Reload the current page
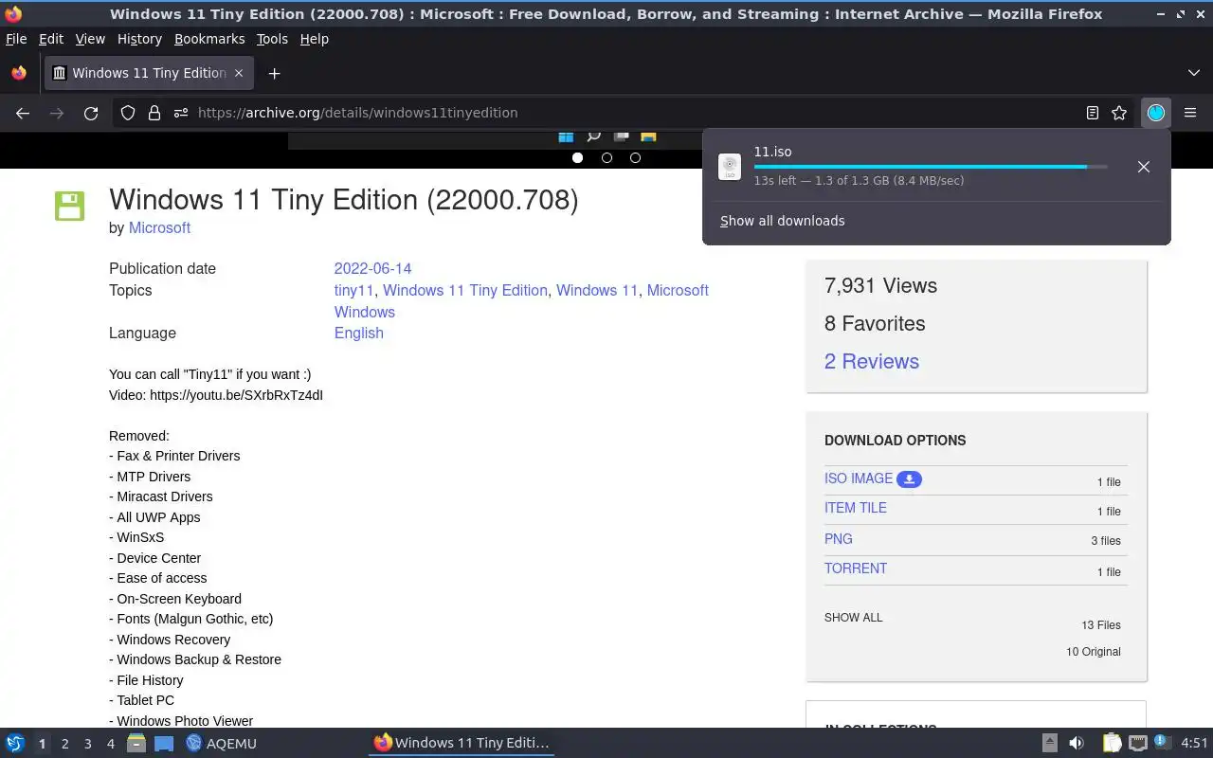 coord(91,113)
